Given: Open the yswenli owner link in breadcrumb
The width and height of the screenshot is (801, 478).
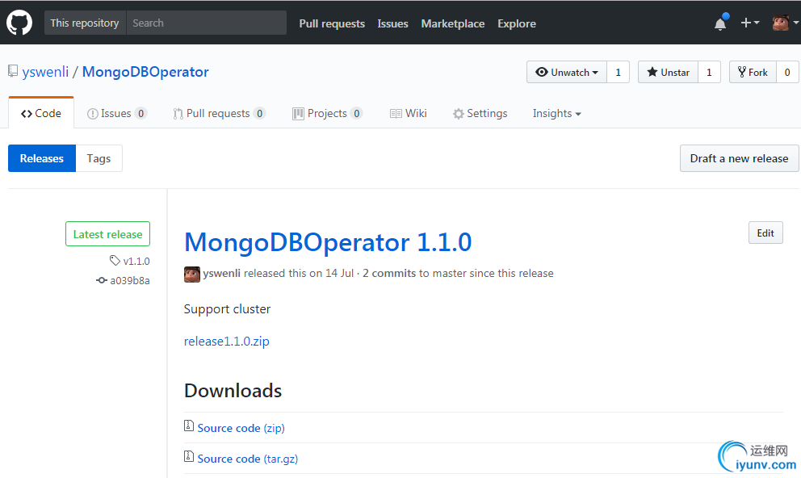Looking at the screenshot, I should point(45,72).
